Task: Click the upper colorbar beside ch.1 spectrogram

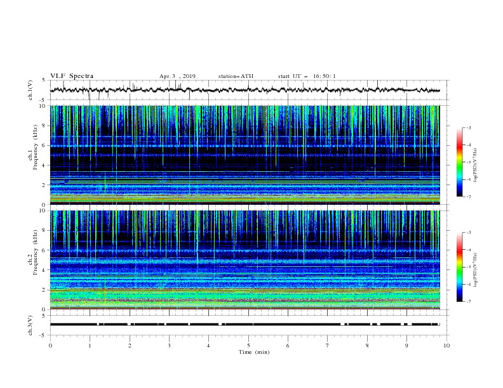Action: click(459, 162)
